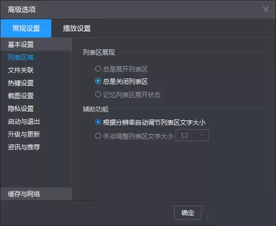Screen dimensions: 276x226
Task: Go to 升级与更新 settings
Action: pos(36,134)
